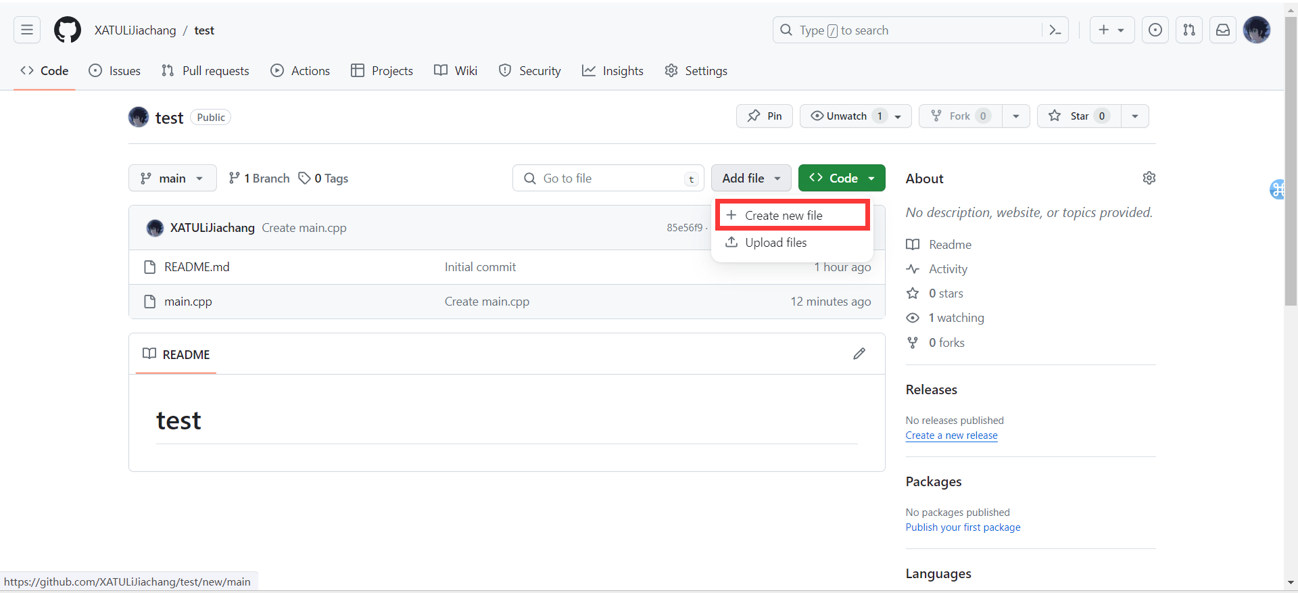The width and height of the screenshot is (1298, 593).
Task: Click the repository owner avatar beside test
Action: [139, 117]
